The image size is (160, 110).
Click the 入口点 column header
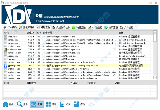coord(78,83)
